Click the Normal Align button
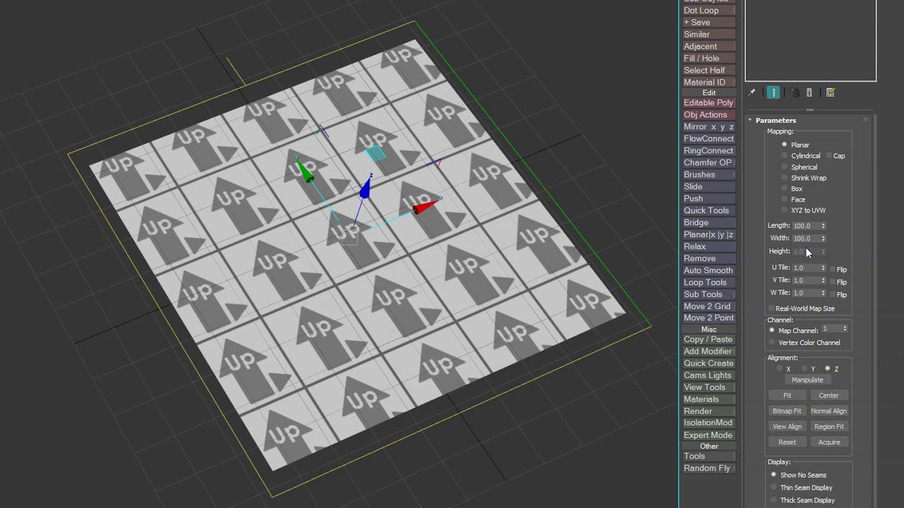This screenshot has height=508, width=904. tap(829, 411)
